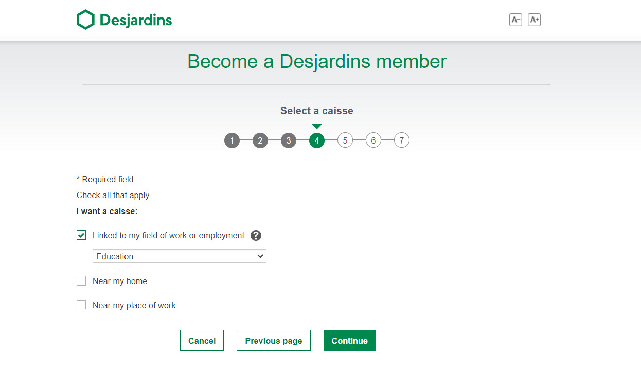Screen dimensions: 641x370
Task: Uncheck Linked to my field of work
Action: 81,235
